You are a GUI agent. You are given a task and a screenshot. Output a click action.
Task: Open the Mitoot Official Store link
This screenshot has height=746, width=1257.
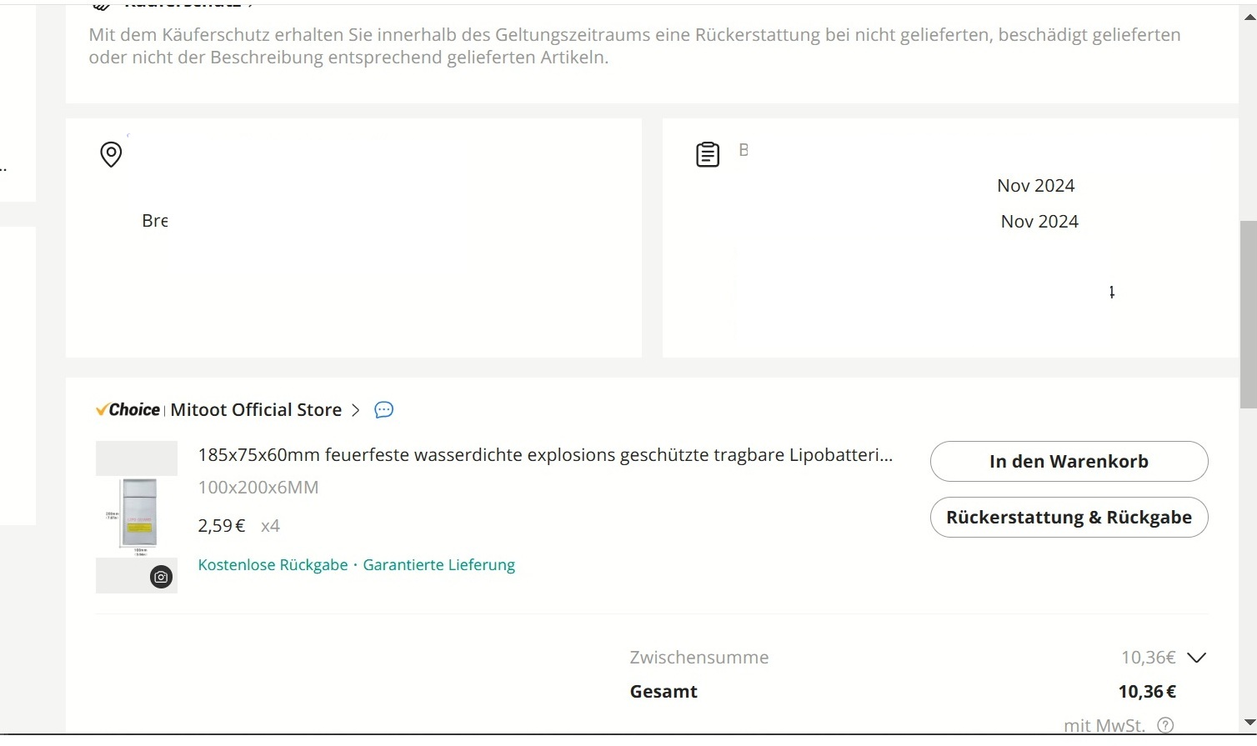point(256,409)
